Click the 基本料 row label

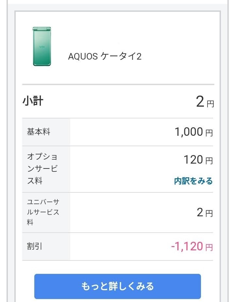pos(39,132)
